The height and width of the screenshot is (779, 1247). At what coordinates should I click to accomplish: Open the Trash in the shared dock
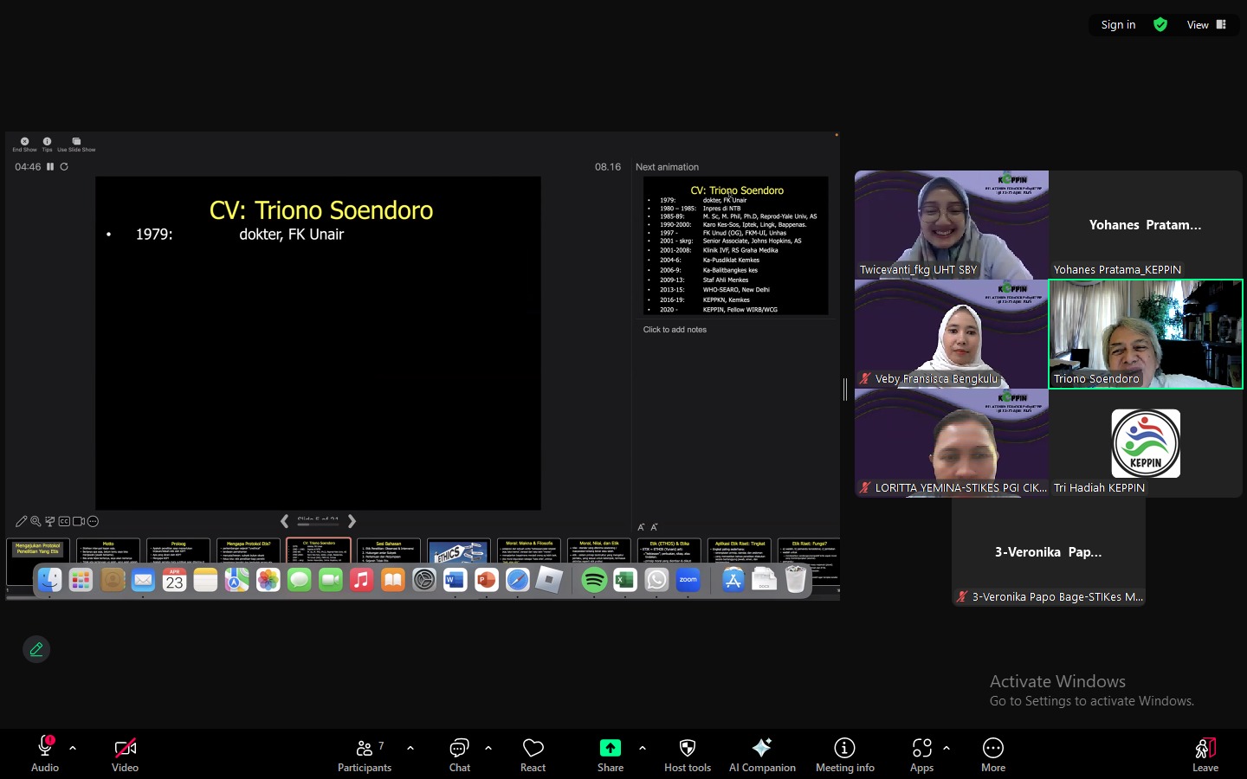tap(796, 580)
